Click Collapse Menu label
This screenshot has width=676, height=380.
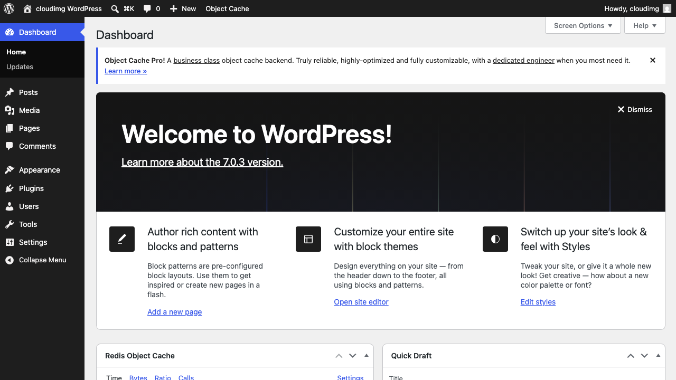43,260
